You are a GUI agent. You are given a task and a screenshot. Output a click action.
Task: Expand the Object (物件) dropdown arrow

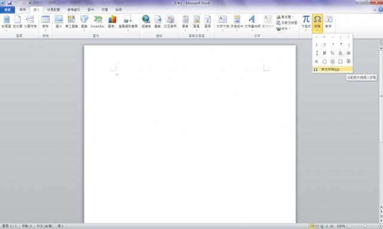coord(290,29)
